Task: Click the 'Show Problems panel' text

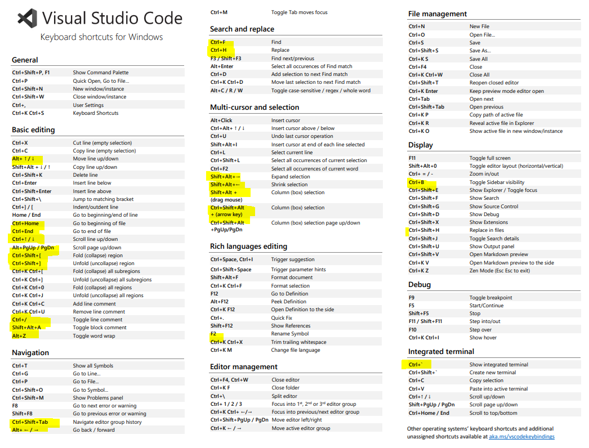Action: [x=98, y=398]
